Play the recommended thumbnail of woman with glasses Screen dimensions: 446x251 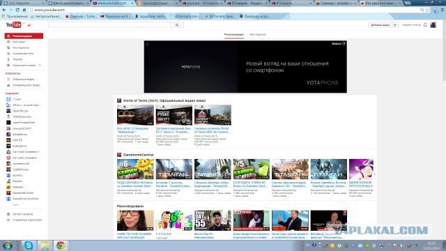pos(135,220)
